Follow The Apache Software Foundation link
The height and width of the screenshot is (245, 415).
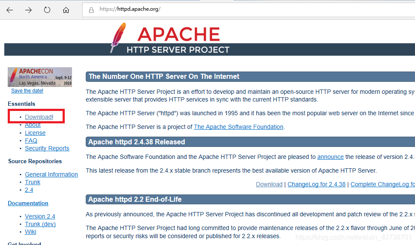tap(238, 127)
